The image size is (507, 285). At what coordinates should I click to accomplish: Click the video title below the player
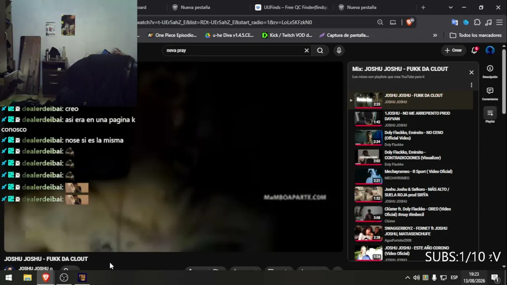coord(46,259)
